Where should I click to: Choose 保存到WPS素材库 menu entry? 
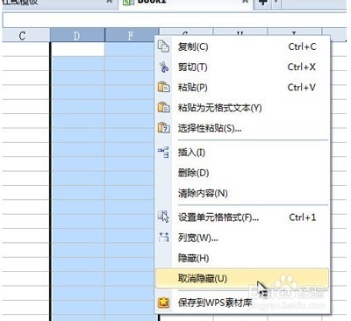pos(242,303)
